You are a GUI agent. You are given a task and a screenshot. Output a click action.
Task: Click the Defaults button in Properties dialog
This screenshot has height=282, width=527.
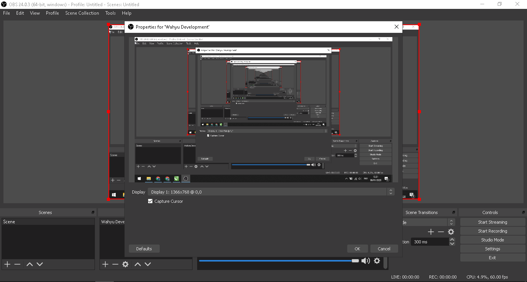144,249
